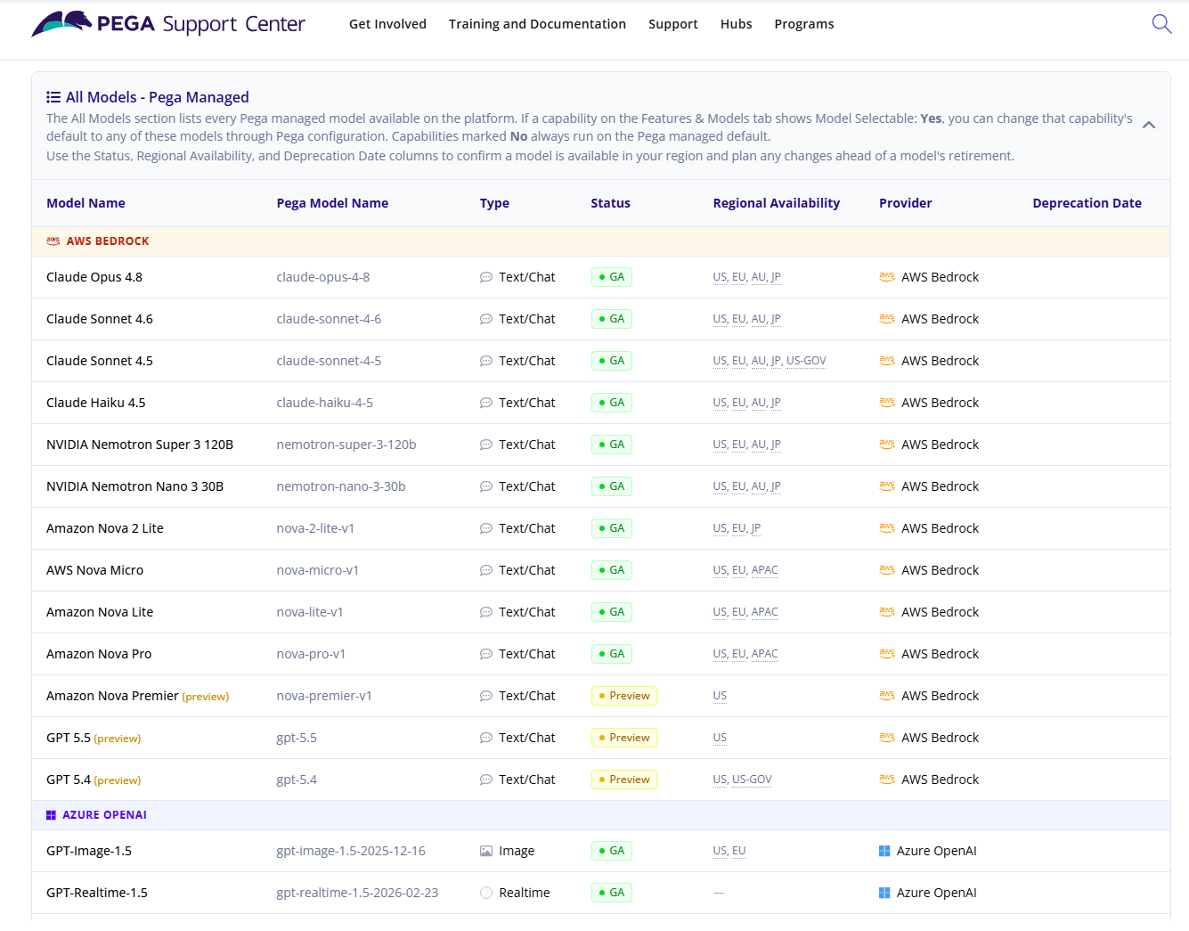Click regions US, EU, AU, JP, US-GOV for Claude Sonnet 4.5

[x=770, y=361]
